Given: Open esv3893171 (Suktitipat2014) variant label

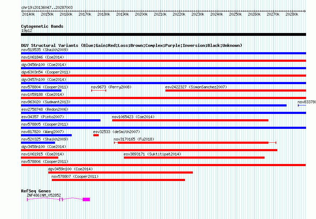Looking at the screenshot, I should click(152, 154).
